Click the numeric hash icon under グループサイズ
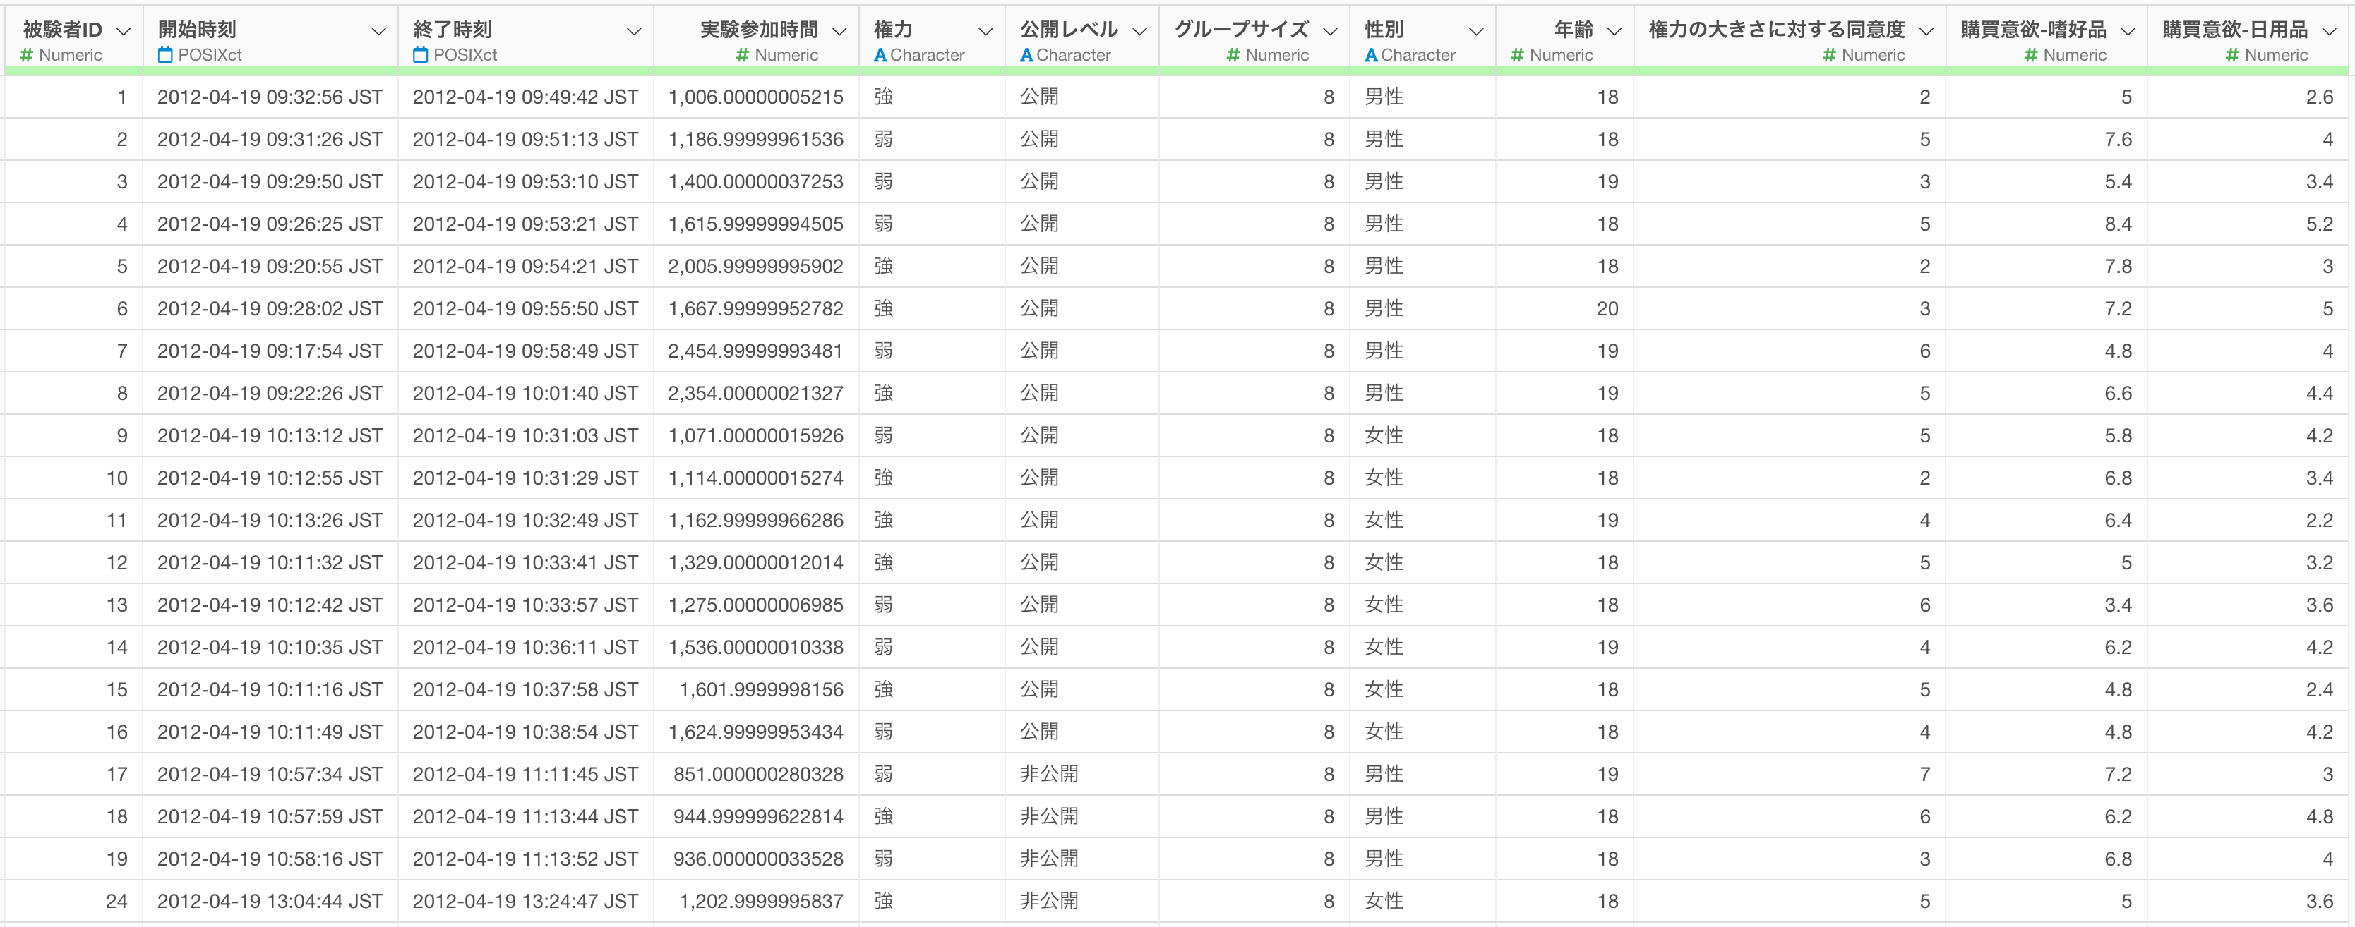 (x=1233, y=55)
